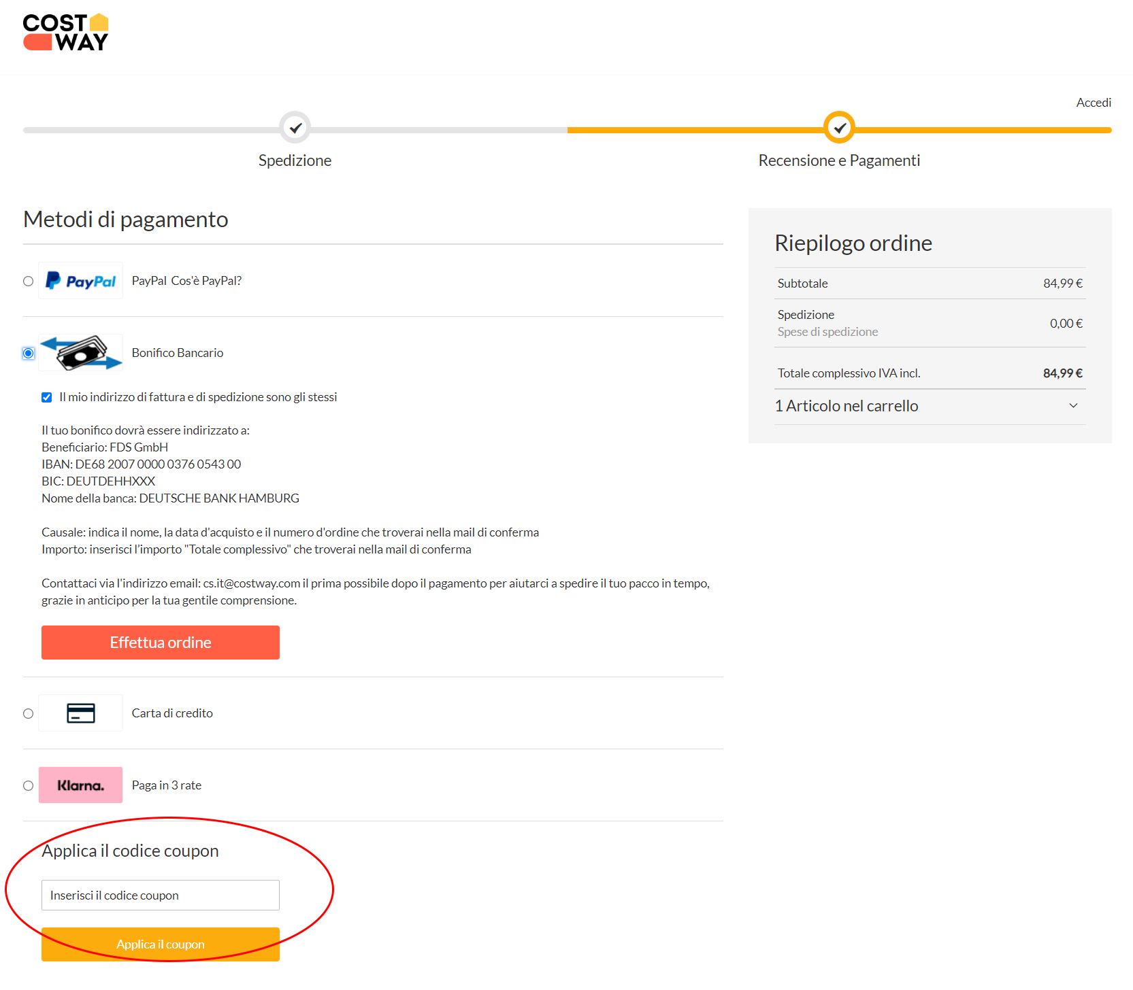Expand the cart items chevron
Screen dimensions: 1133x990
1073,406
